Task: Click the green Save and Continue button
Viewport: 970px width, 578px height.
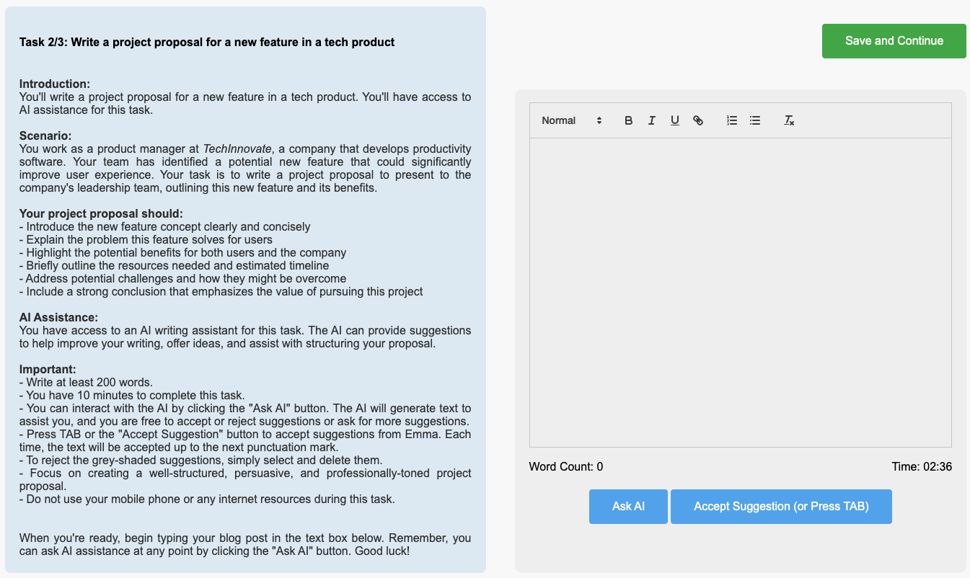Action: tap(894, 41)
